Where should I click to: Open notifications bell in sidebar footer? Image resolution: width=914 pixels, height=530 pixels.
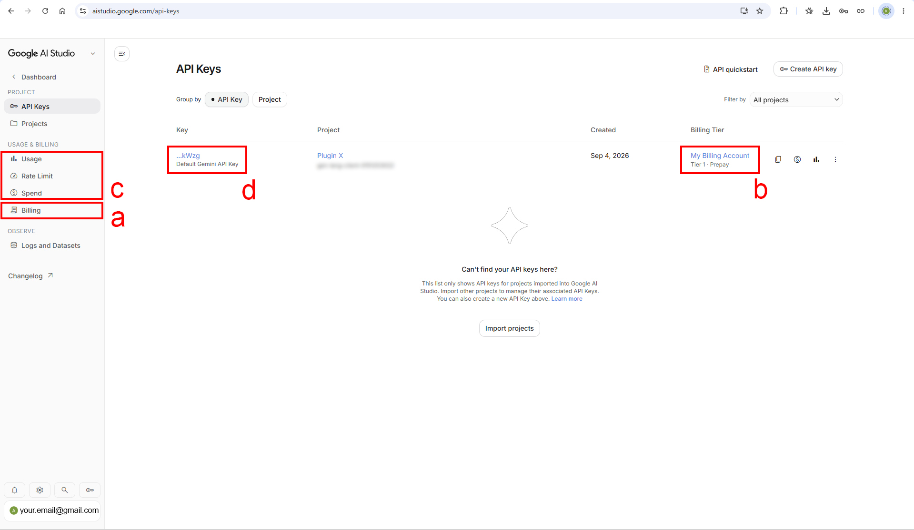tap(15, 490)
